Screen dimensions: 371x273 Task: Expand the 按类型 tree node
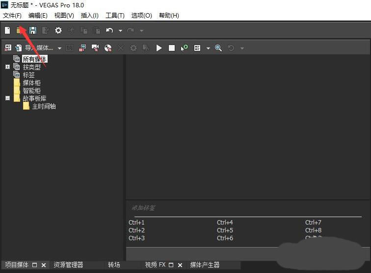pyautogui.click(x=7, y=67)
